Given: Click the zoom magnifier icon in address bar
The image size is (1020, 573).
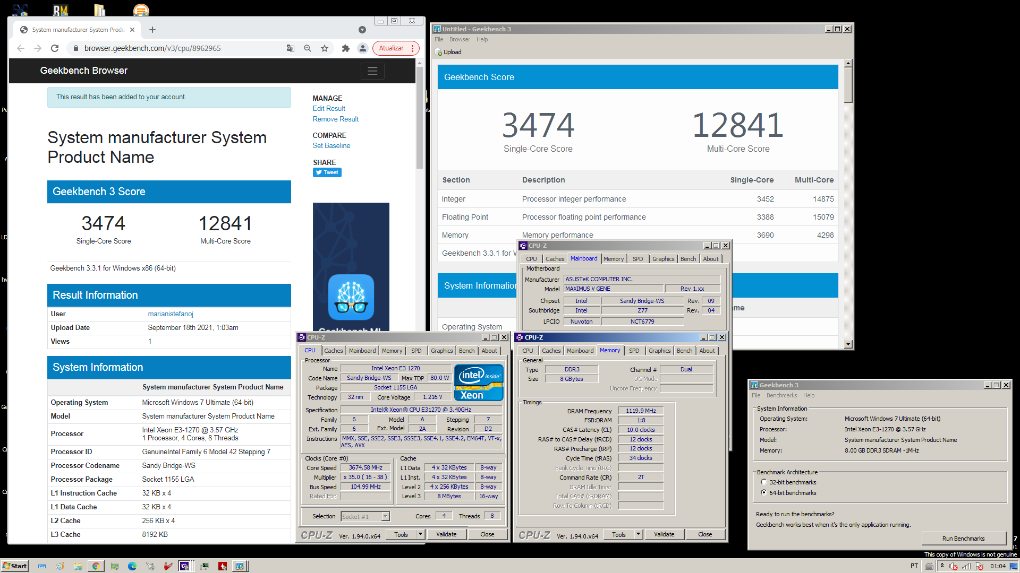Looking at the screenshot, I should click(x=308, y=48).
